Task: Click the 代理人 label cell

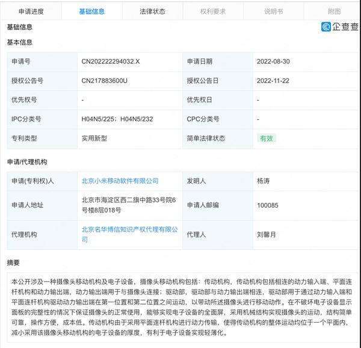Action: pyautogui.click(x=218, y=235)
